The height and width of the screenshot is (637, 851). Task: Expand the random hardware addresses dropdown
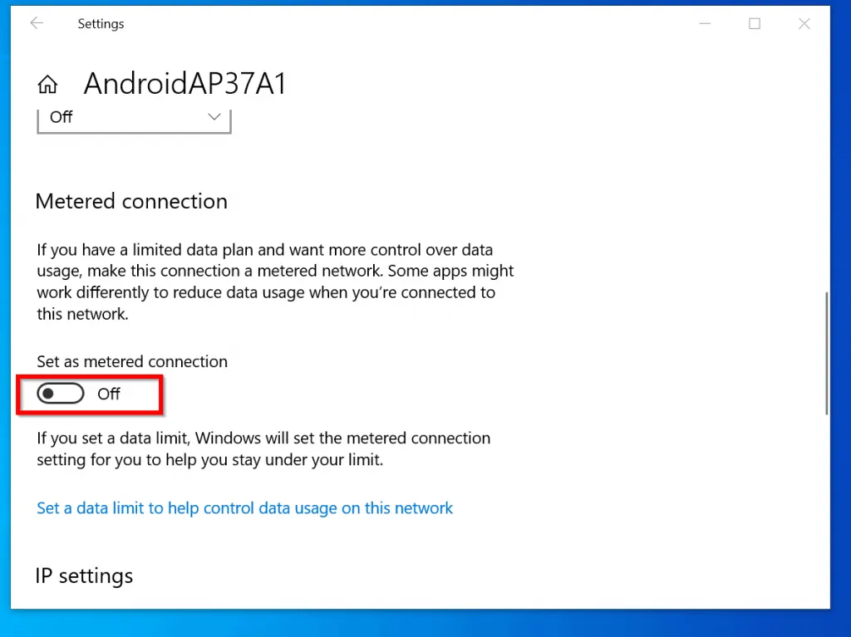click(133, 117)
